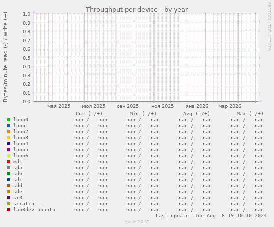
Task: Click the lab3dev-ubuntu dark red swatch
Action: (x=9, y=210)
